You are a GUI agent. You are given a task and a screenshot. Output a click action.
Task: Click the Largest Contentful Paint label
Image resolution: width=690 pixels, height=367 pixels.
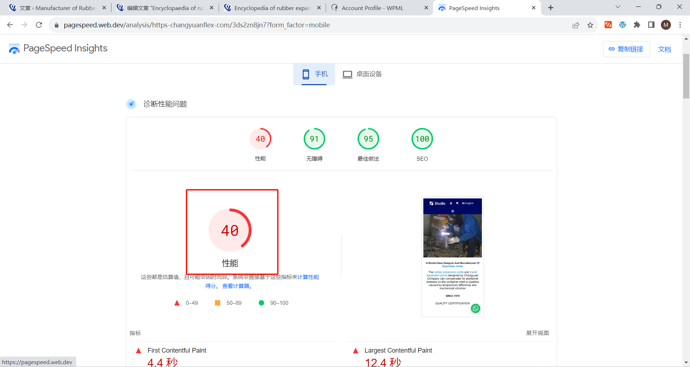tap(398, 350)
